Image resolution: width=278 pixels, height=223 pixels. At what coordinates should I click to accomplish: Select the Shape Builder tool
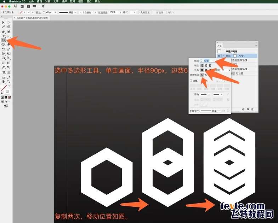pyautogui.click(x=3, y=58)
